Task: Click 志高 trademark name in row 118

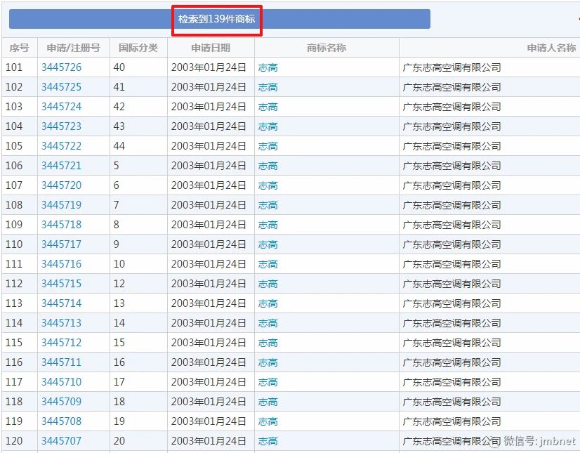Action: [268, 401]
